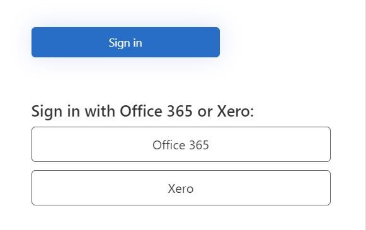This screenshot has width=366, height=230.
Task: Click the word 'Xero:' in the heading
Action: click(x=236, y=111)
